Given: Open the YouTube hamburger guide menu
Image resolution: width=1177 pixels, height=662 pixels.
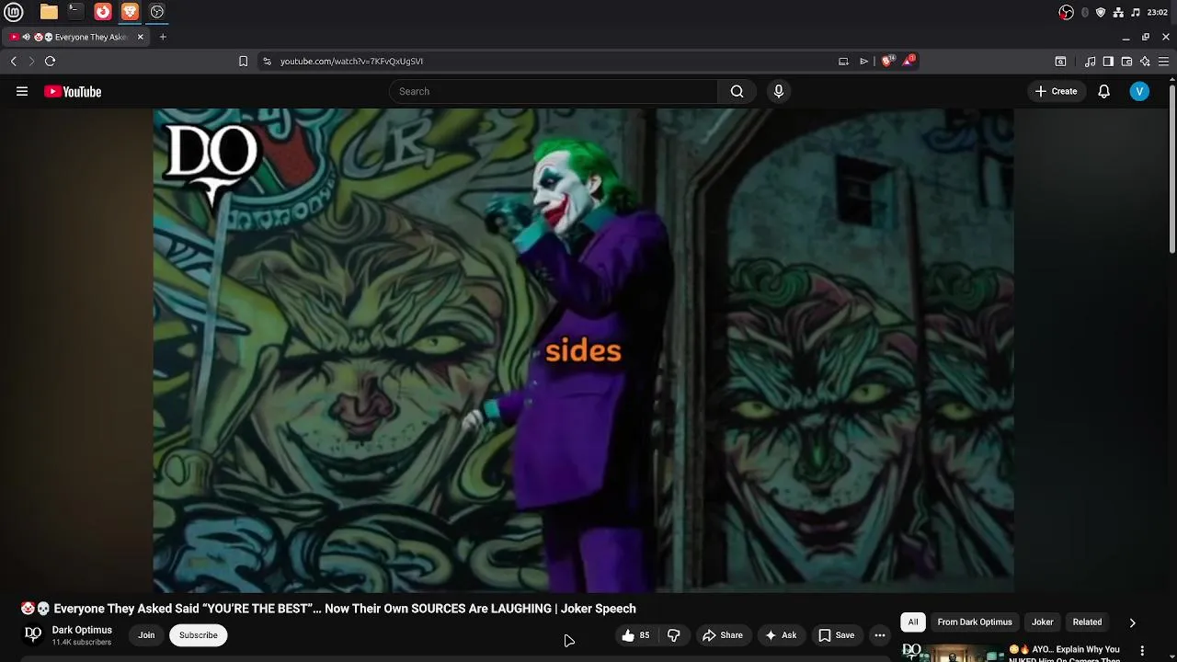Looking at the screenshot, I should 22,91.
